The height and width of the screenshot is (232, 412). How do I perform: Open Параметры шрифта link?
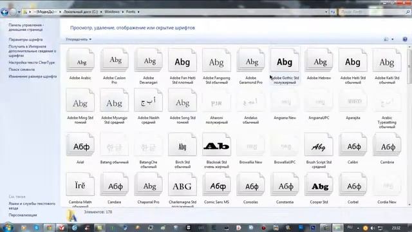coord(26,39)
